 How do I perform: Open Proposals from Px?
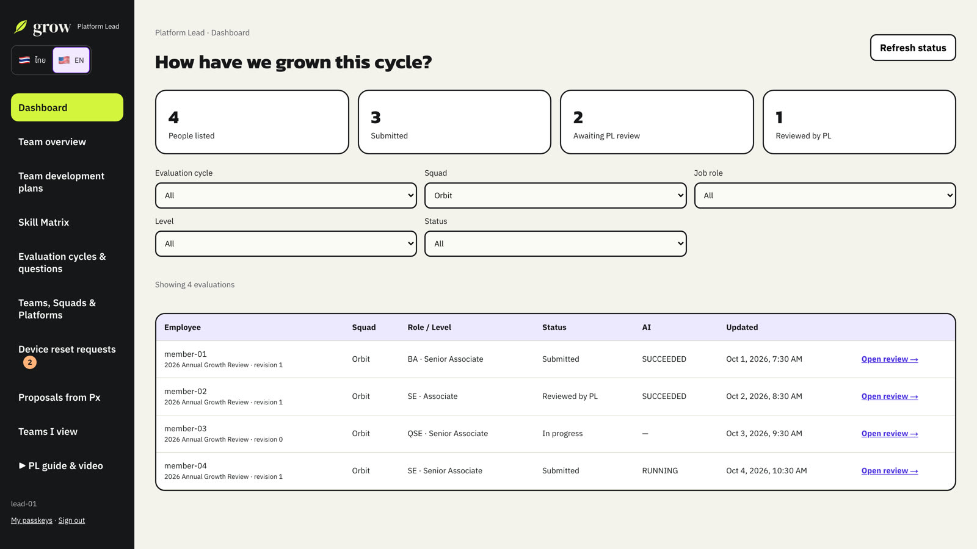[x=67, y=397]
